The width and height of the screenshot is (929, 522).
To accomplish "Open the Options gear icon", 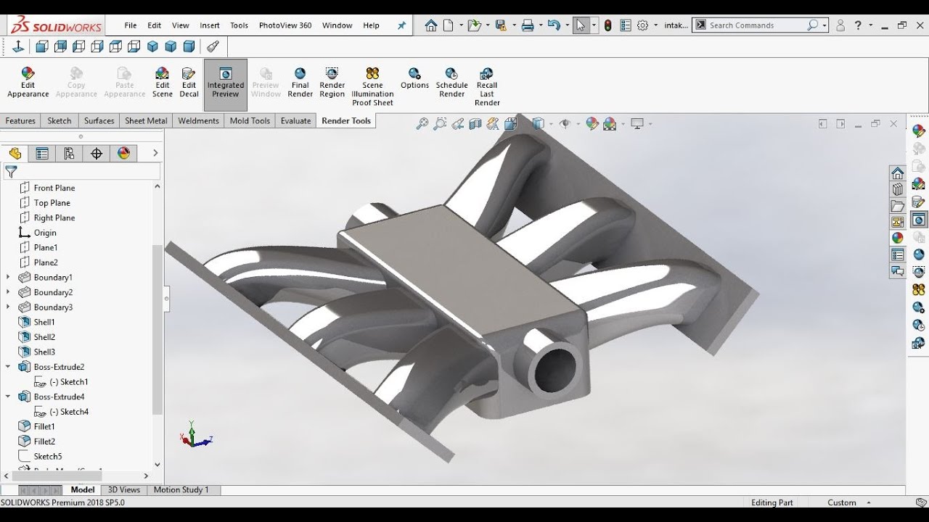I will [x=642, y=25].
